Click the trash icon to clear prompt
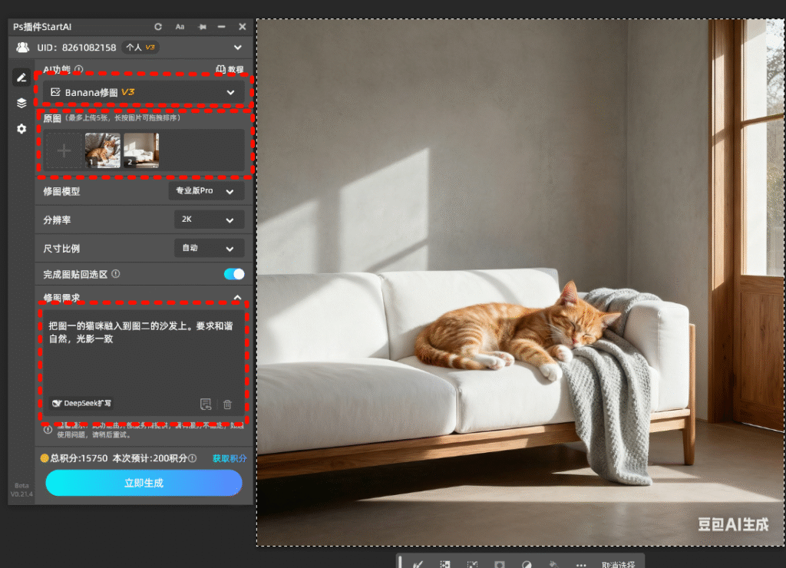Image resolution: width=786 pixels, height=568 pixels. tap(227, 404)
